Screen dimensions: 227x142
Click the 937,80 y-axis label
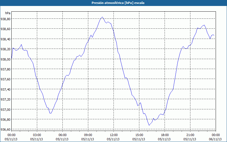click(x=5, y=69)
